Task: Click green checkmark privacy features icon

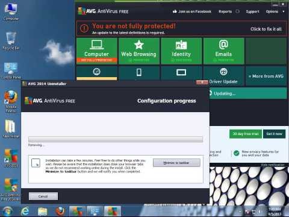Action: point(237,153)
